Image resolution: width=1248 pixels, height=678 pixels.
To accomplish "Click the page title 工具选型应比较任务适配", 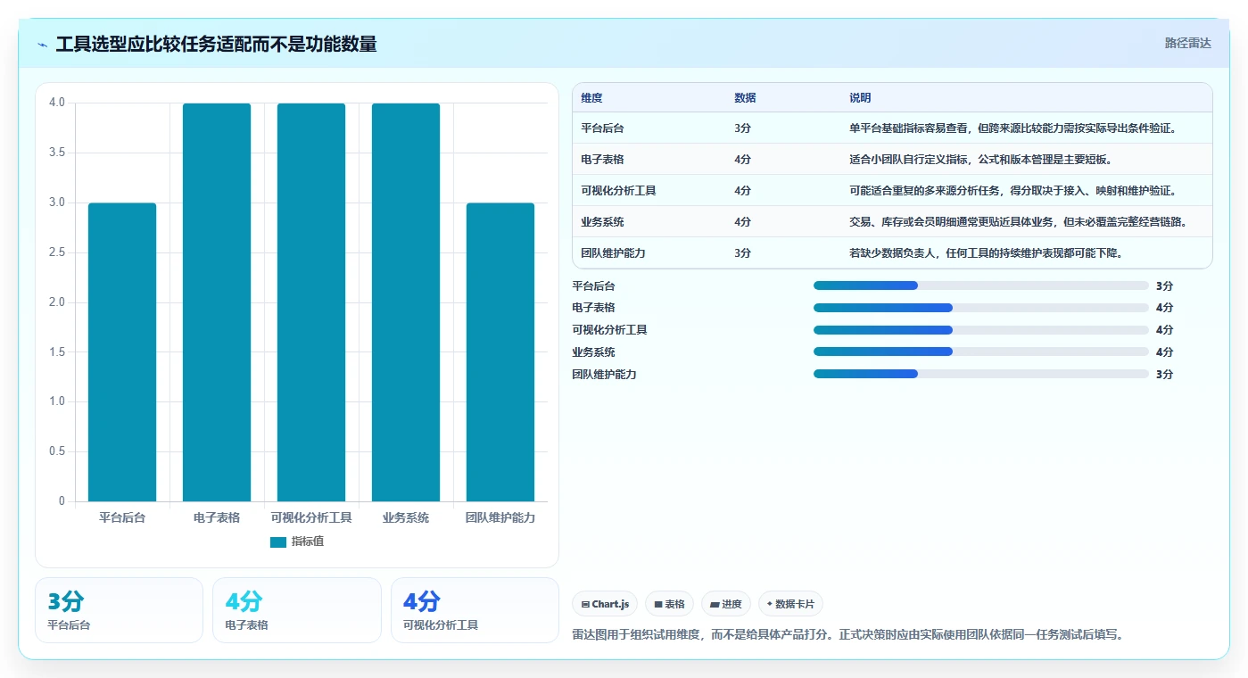I will click(216, 44).
